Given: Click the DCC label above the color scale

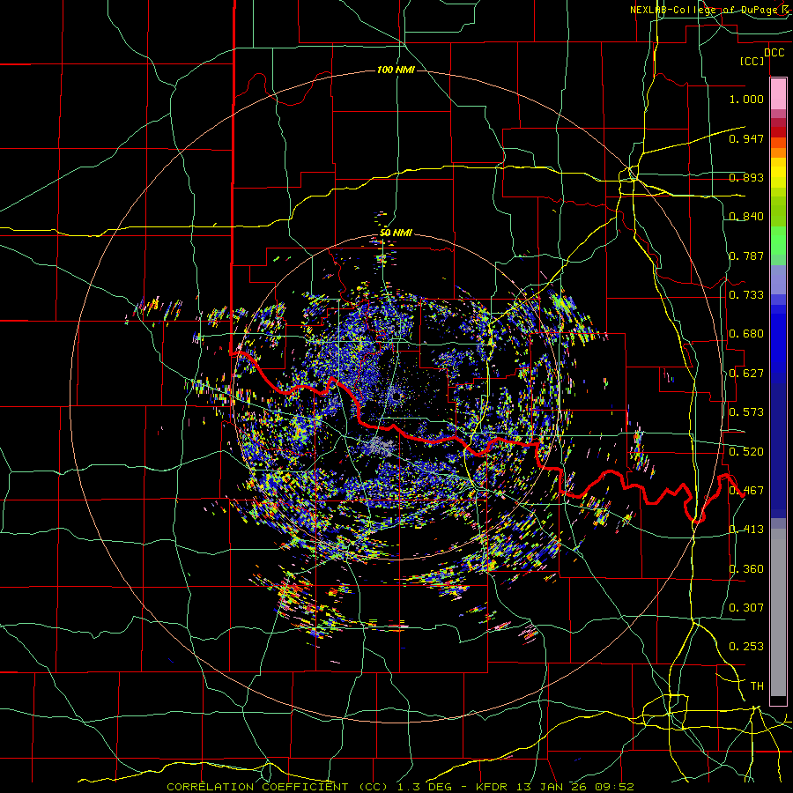Looking at the screenshot, I should click(774, 53).
